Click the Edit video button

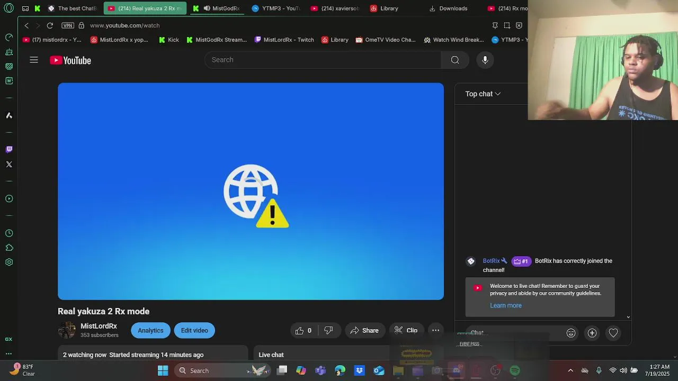tap(194, 330)
